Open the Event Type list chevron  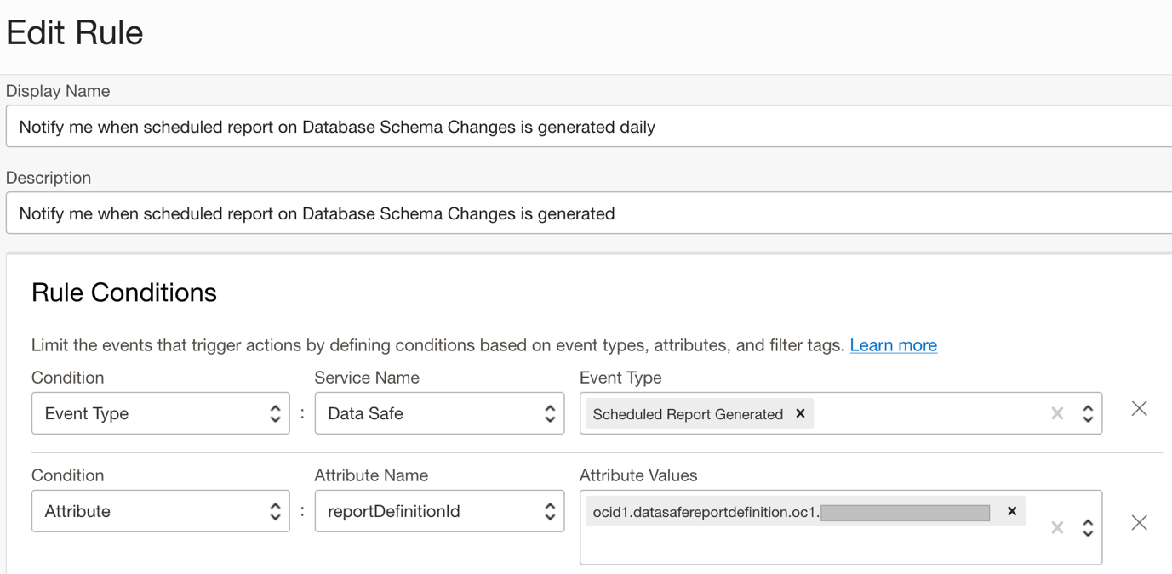(1088, 413)
